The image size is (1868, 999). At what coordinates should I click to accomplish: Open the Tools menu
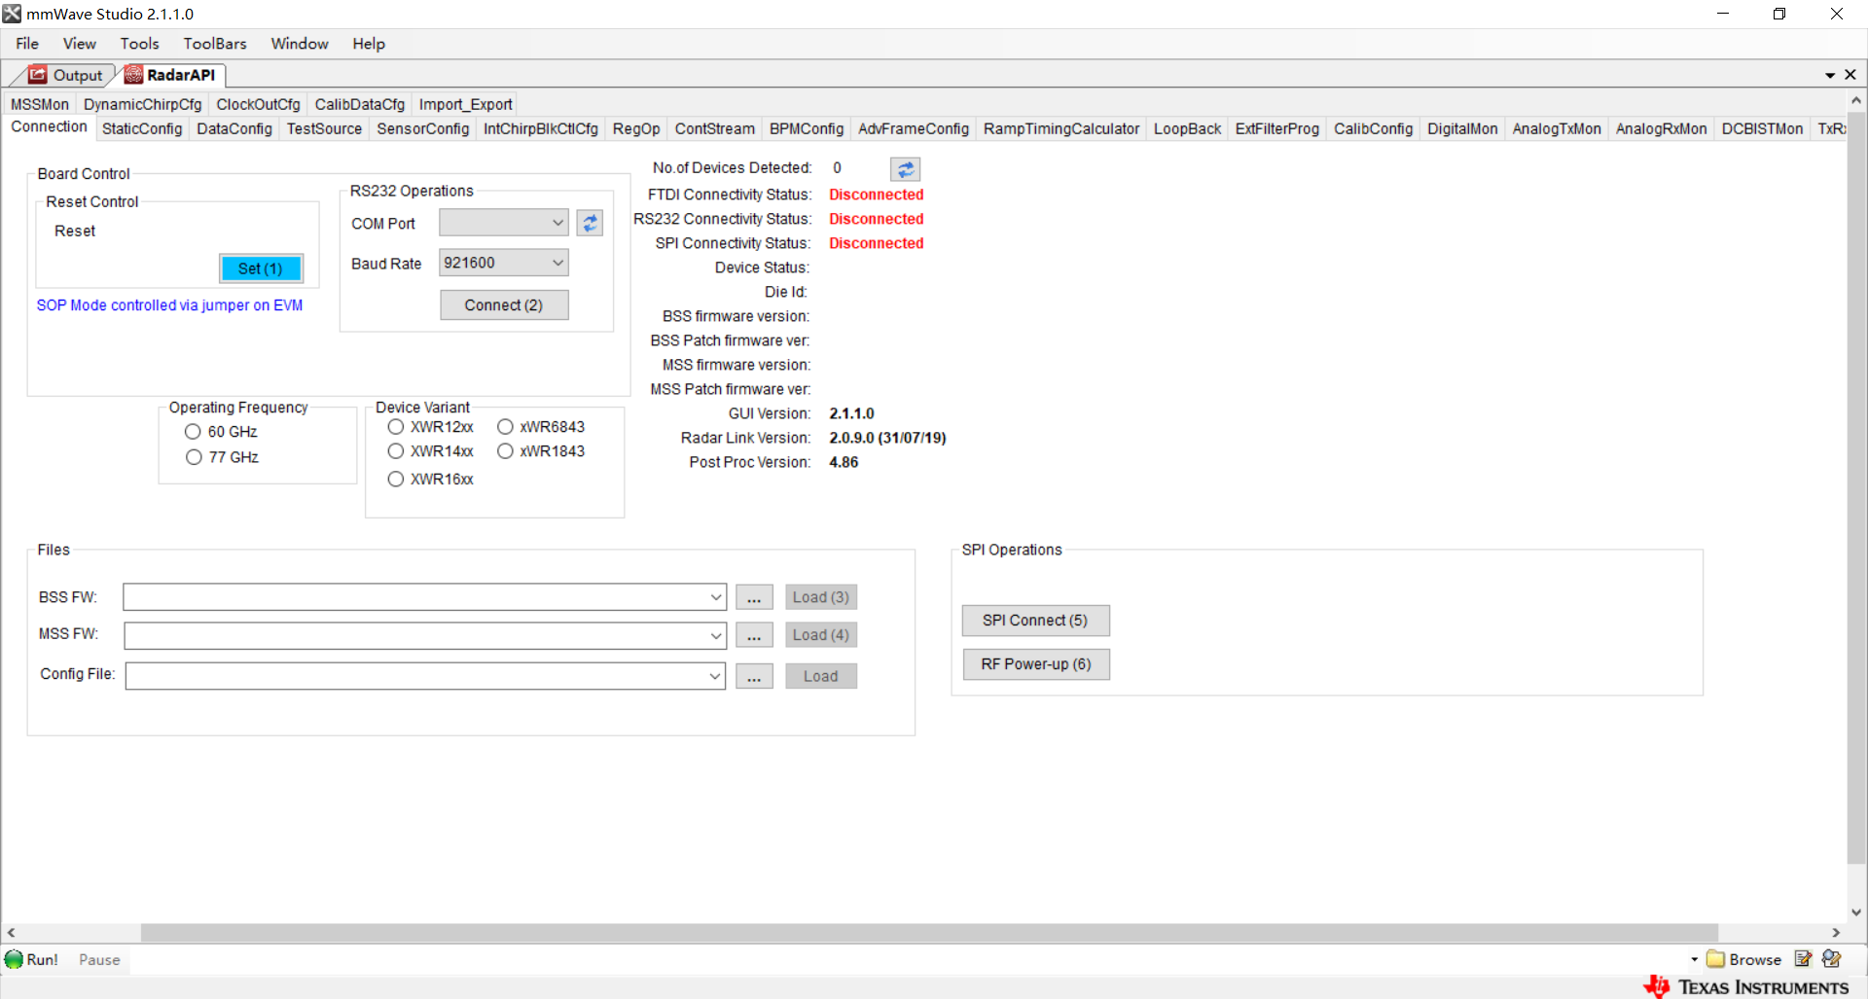pos(139,44)
